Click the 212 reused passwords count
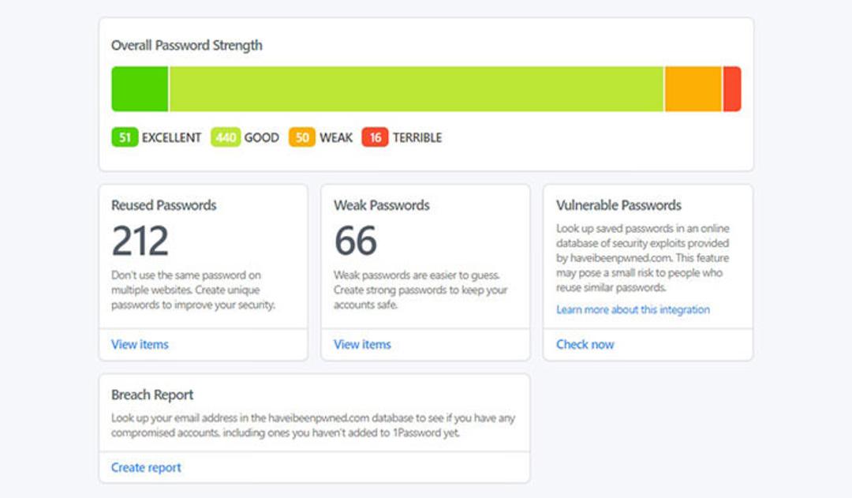The height and width of the screenshot is (498, 852). click(x=140, y=241)
